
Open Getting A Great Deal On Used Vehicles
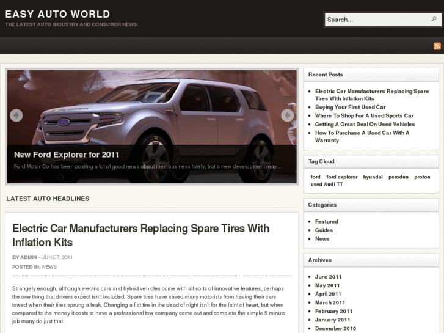point(365,124)
